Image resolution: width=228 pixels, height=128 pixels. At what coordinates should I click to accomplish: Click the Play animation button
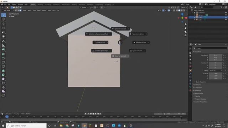click(x=95, y=114)
